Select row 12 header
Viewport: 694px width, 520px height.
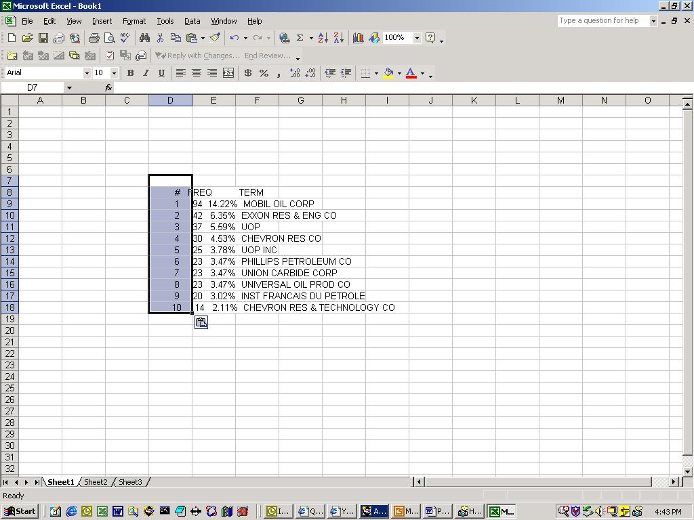point(9,238)
